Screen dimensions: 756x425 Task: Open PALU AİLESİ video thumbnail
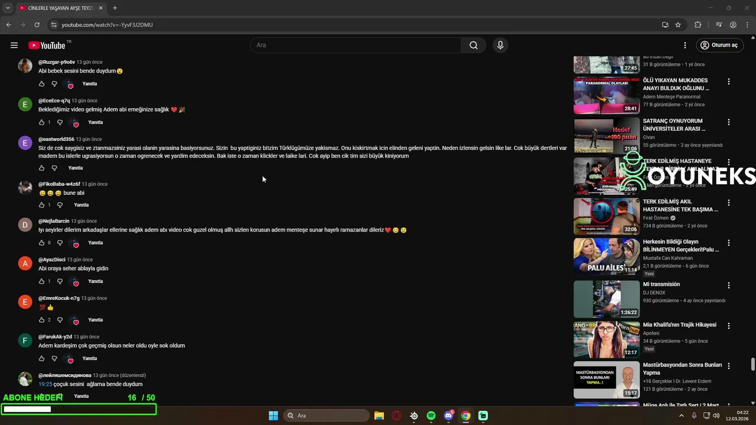point(607,256)
